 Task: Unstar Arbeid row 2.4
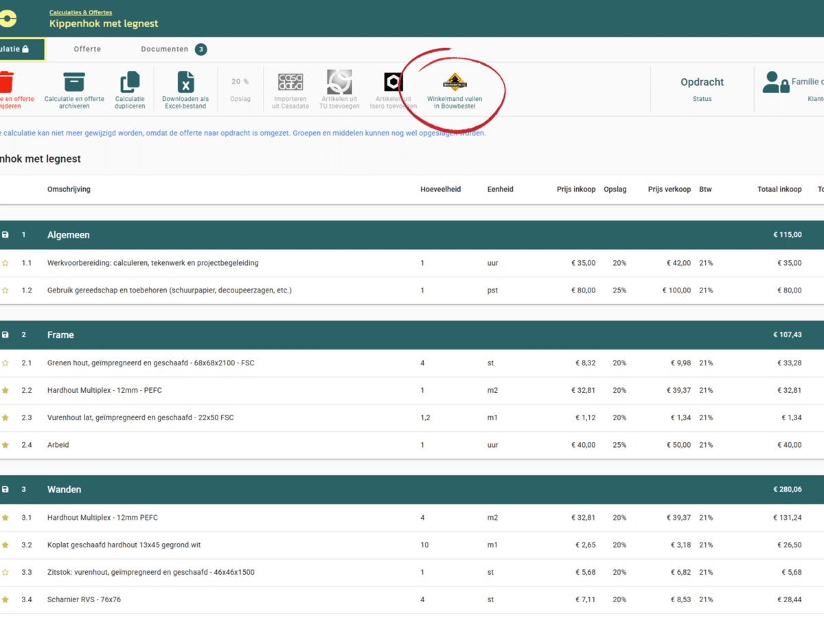point(5,445)
